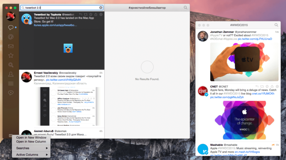Share the Tweetbot by Tapbots tweet
The image size is (286, 160).
[96, 14]
